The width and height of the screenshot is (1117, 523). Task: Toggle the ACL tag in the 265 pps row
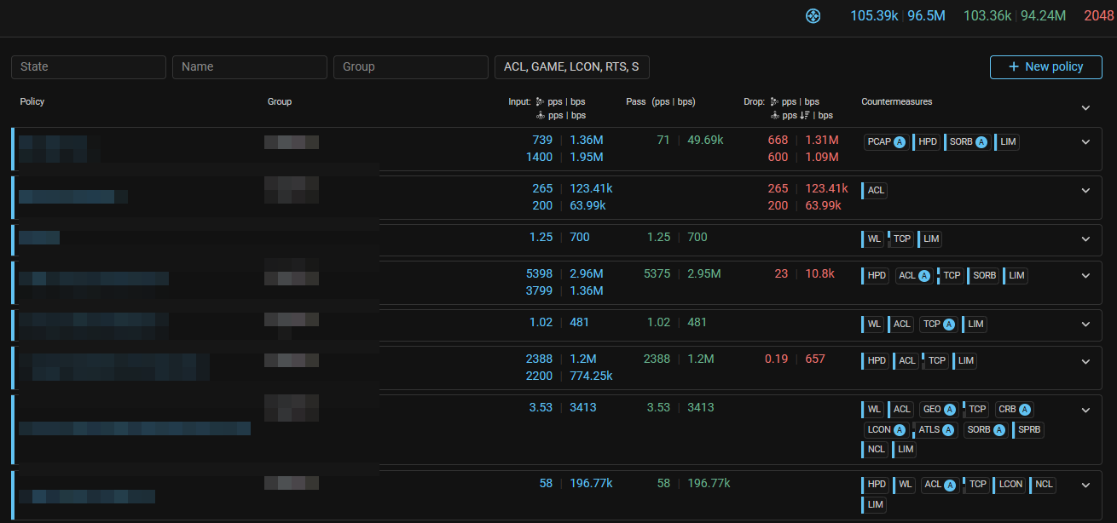coord(876,191)
